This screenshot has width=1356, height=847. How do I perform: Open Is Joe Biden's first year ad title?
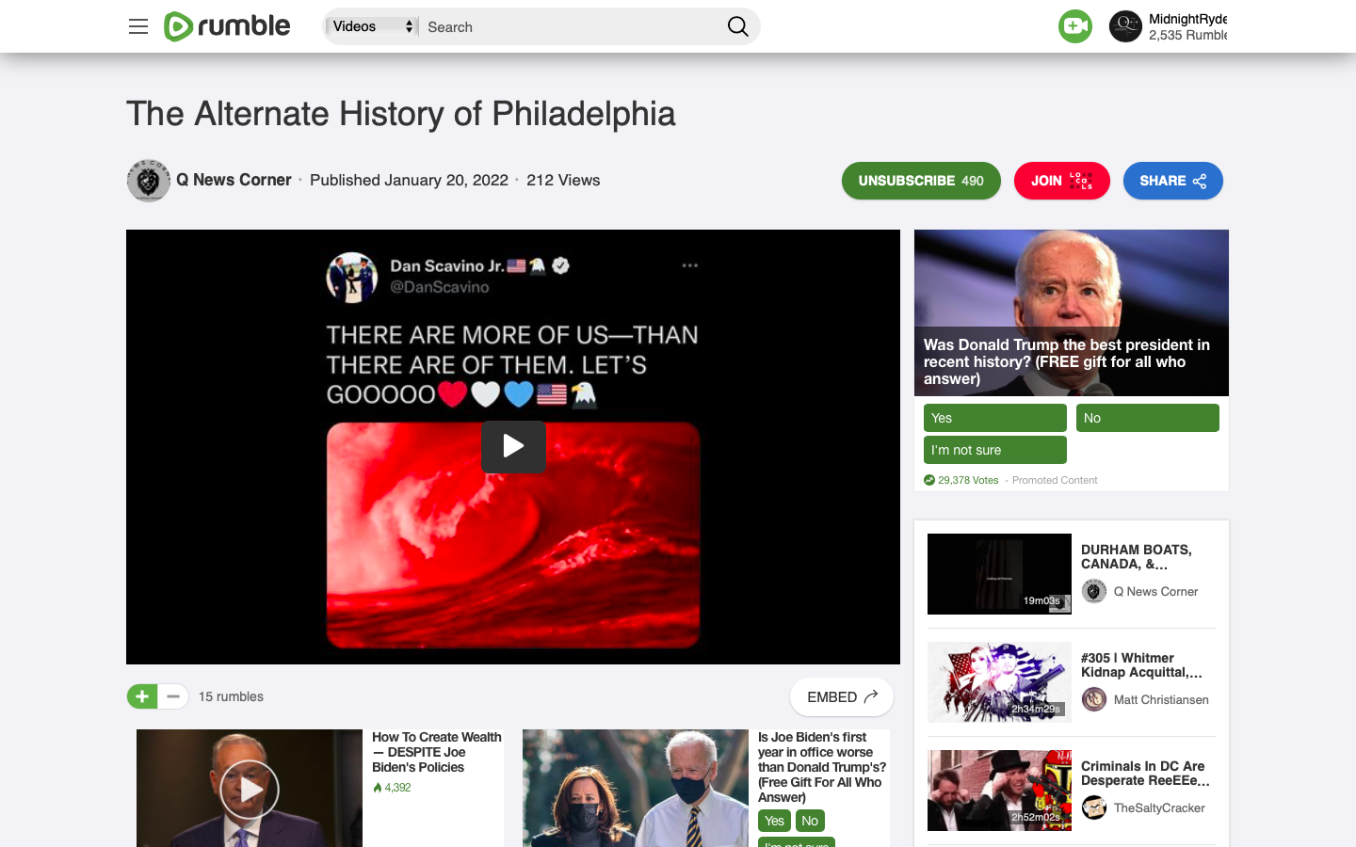tap(822, 767)
